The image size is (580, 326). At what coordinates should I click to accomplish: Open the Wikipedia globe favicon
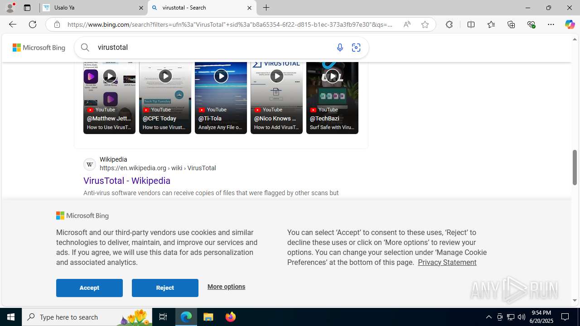click(90, 164)
